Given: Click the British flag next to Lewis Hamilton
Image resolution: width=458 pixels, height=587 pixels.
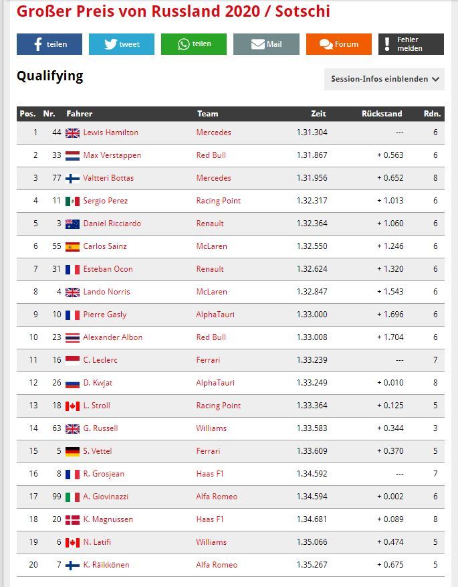Looking at the screenshot, I should (72, 133).
